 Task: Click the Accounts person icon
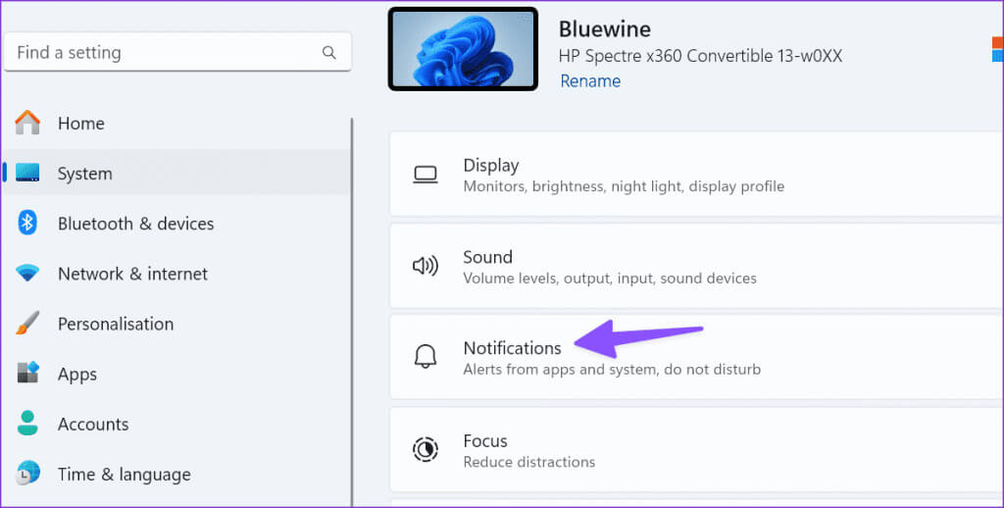[x=27, y=424]
